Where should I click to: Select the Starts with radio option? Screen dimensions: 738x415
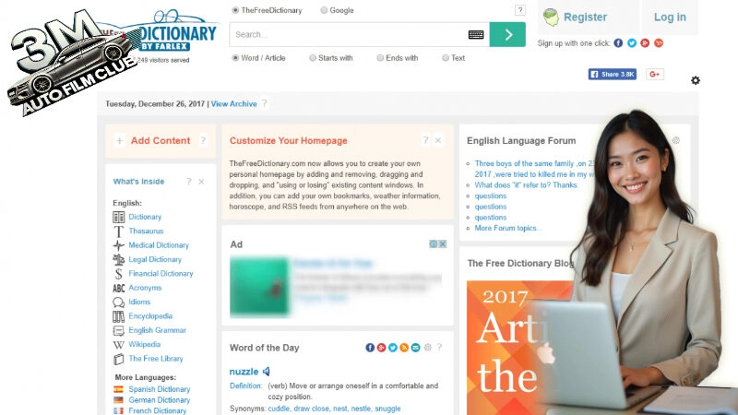coord(313,58)
